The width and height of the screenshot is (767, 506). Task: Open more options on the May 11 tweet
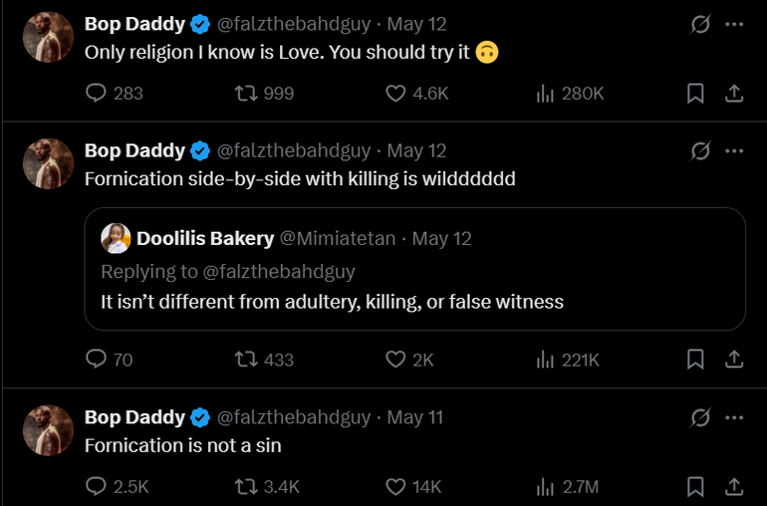735,416
